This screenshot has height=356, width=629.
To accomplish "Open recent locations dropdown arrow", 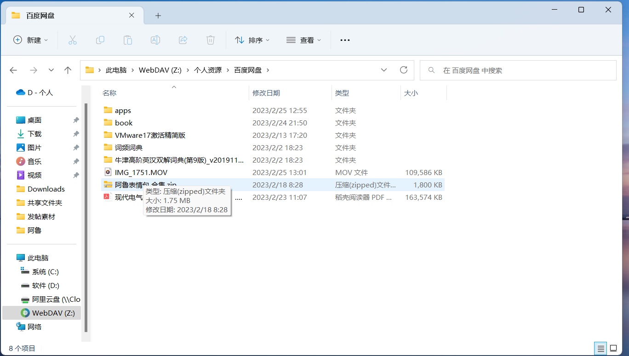I will pyautogui.click(x=51, y=70).
